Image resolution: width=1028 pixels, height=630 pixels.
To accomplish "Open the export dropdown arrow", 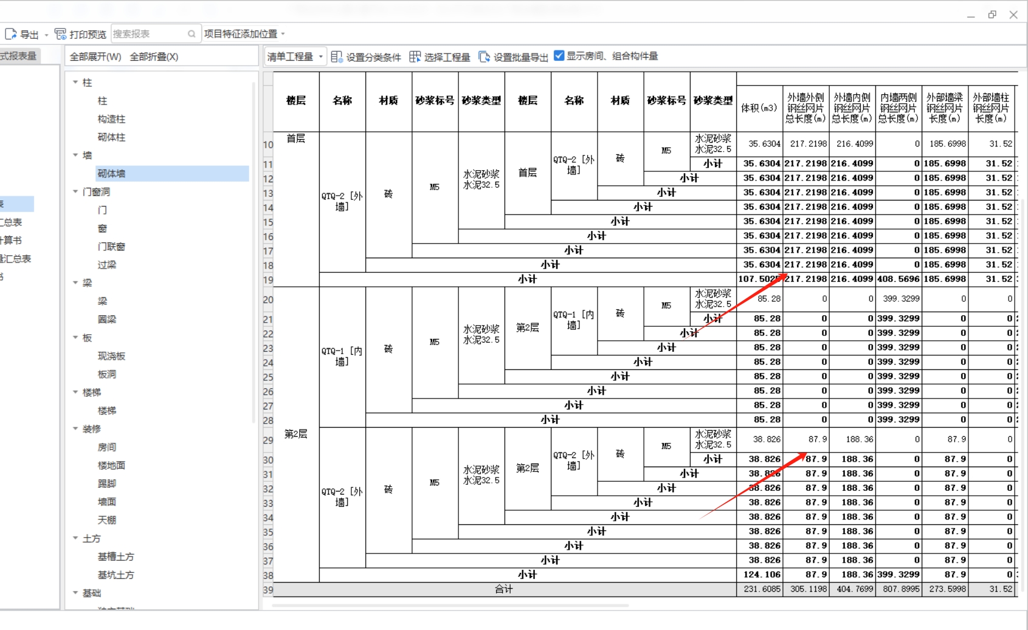I will click(46, 35).
